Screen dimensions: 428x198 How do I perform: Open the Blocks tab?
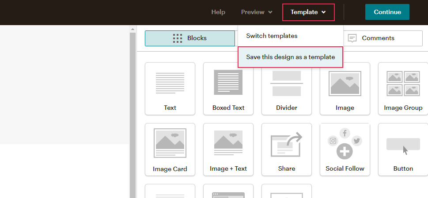[x=190, y=38]
